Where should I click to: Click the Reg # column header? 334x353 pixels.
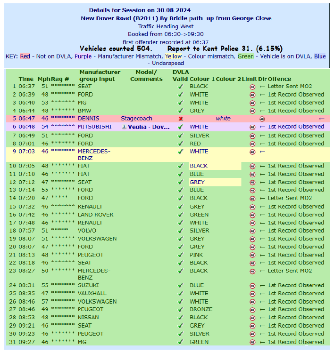click(x=60, y=79)
